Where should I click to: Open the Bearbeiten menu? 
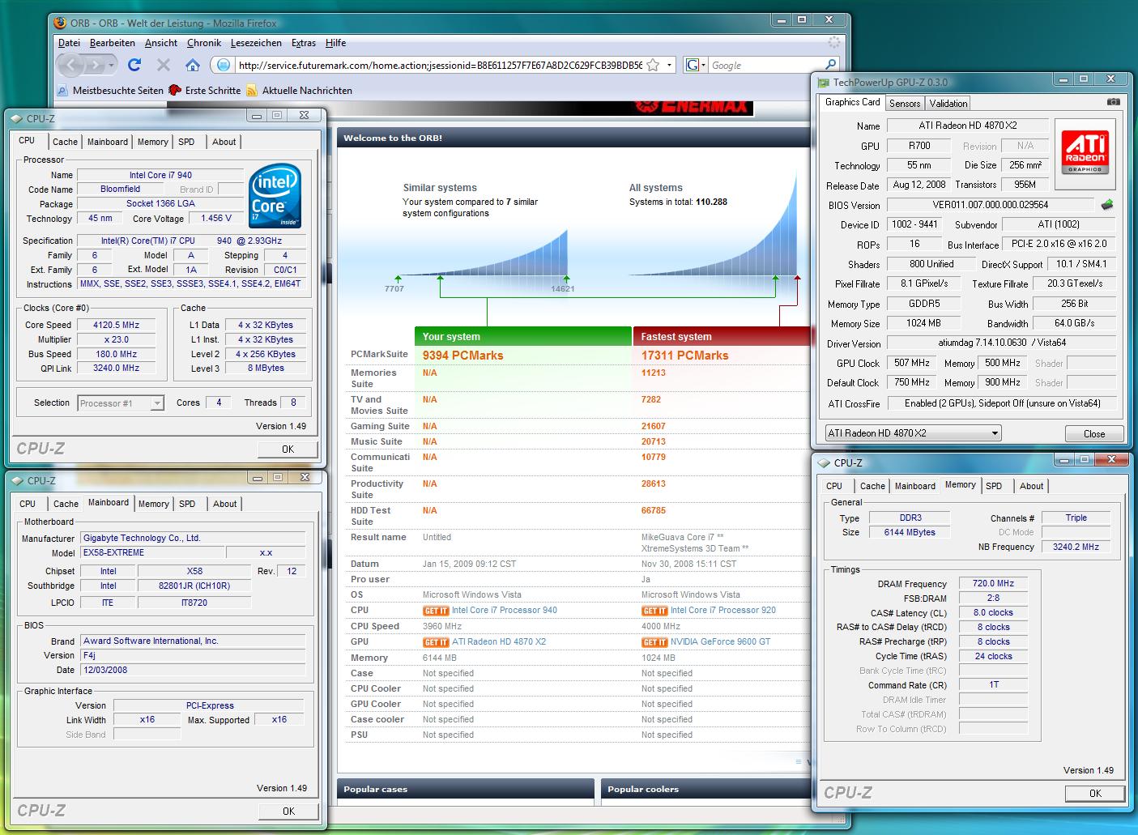[113, 43]
